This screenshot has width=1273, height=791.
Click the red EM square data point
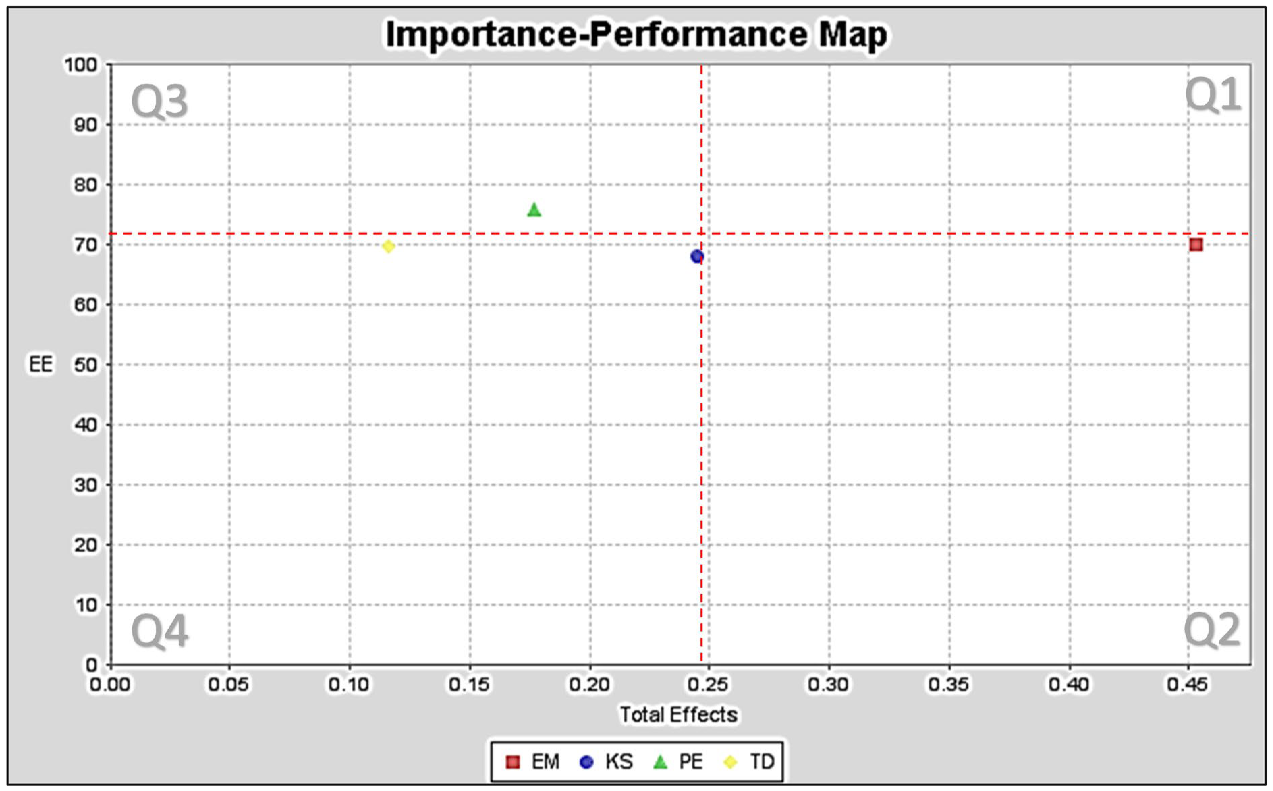point(1196,245)
